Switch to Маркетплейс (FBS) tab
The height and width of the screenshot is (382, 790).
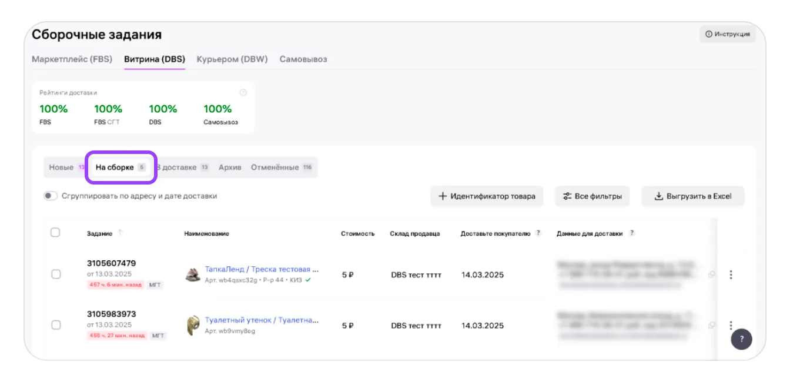(x=72, y=59)
